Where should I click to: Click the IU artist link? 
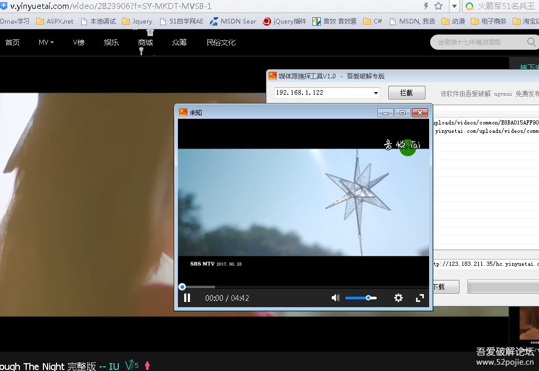tap(114, 366)
